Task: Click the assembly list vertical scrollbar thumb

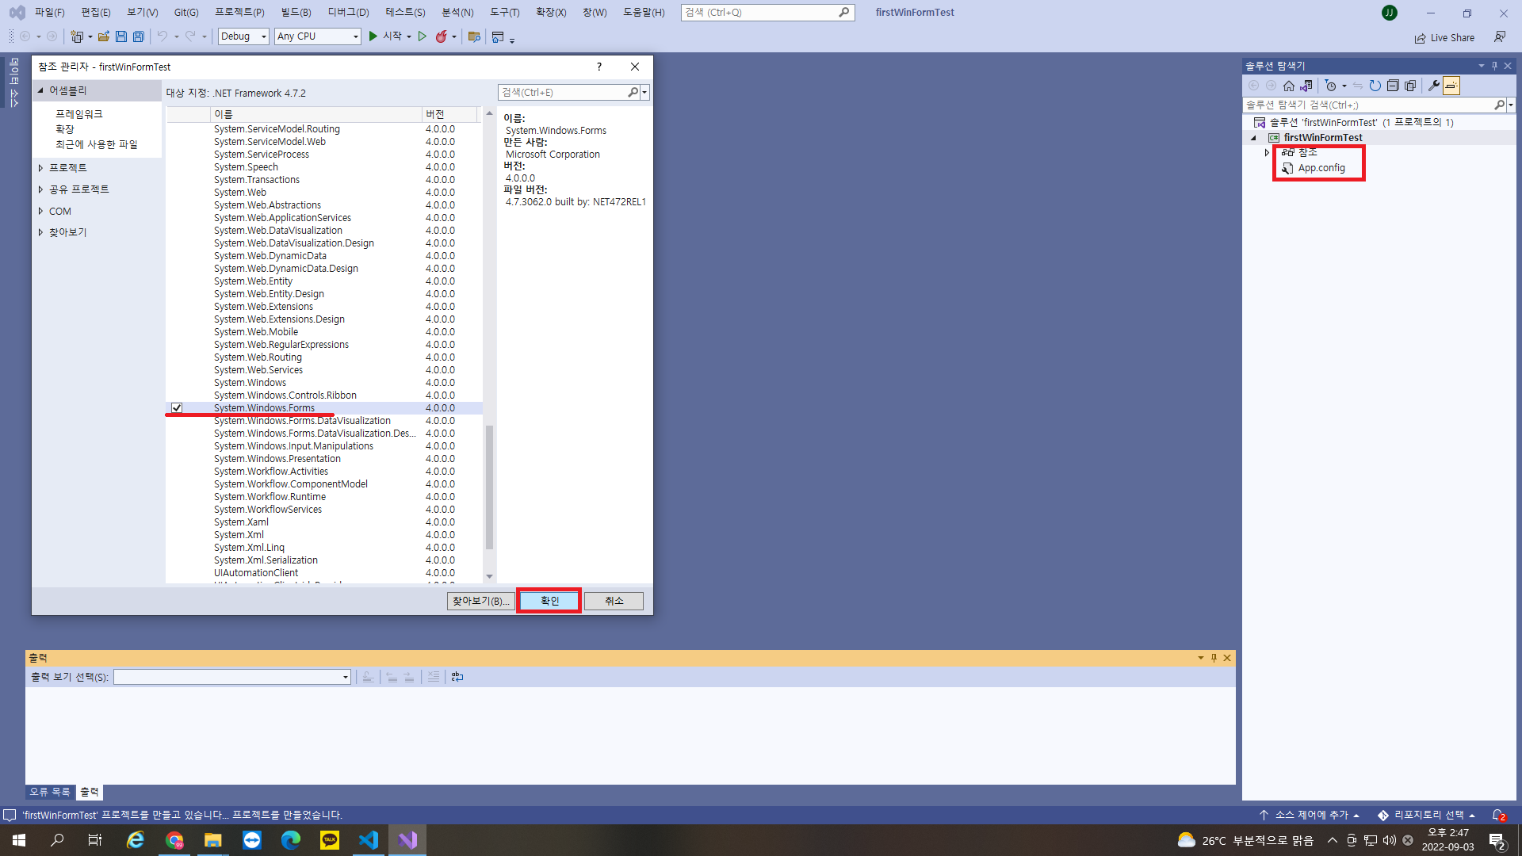Action: [489, 487]
